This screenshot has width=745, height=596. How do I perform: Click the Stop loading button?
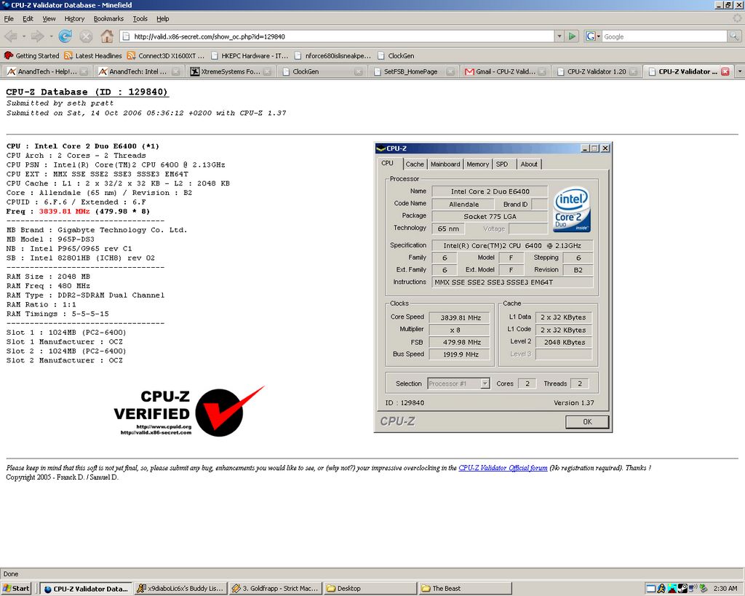tap(86, 36)
